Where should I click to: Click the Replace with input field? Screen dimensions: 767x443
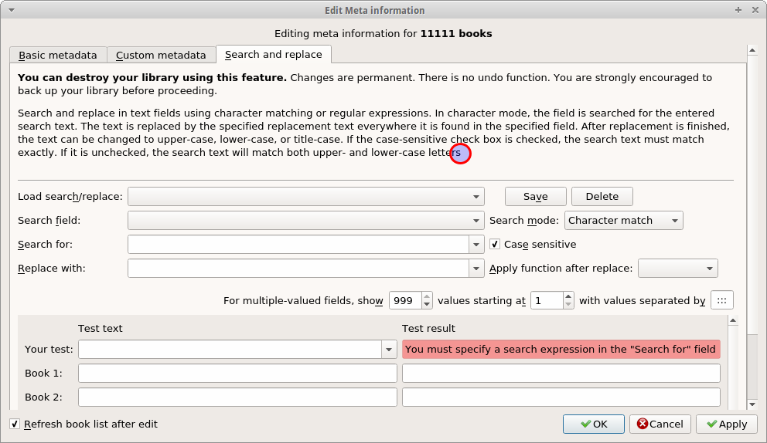(x=298, y=269)
